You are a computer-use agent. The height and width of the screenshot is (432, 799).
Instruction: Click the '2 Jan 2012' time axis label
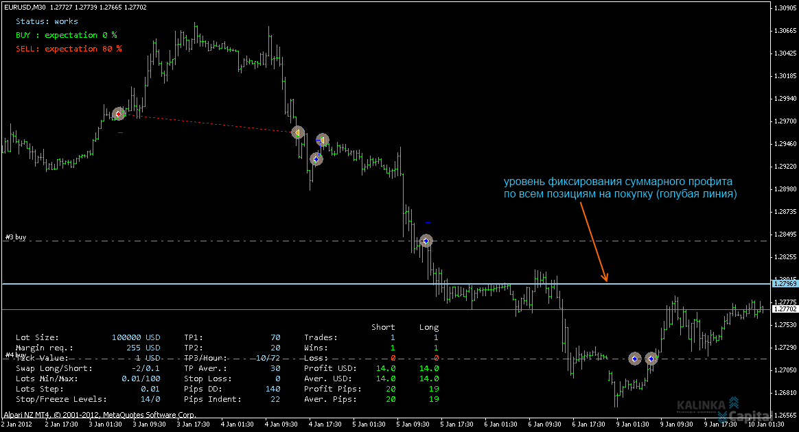coord(16,424)
